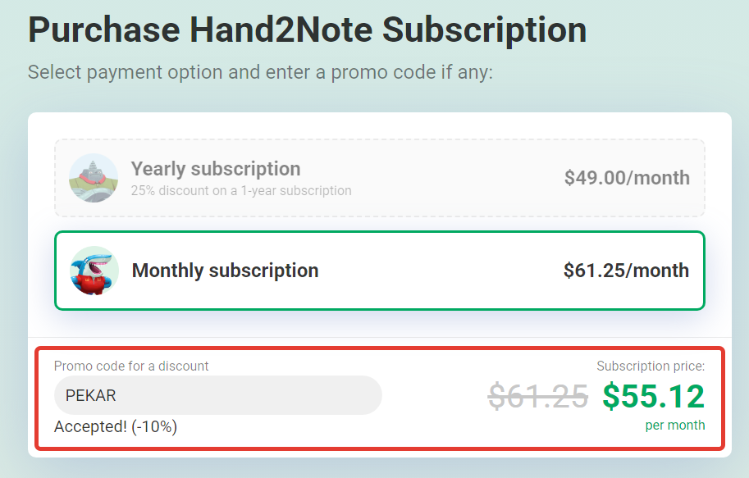This screenshot has width=749, height=478.
Task: Click the blank area between Monthly title and price
Action: pos(440,271)
